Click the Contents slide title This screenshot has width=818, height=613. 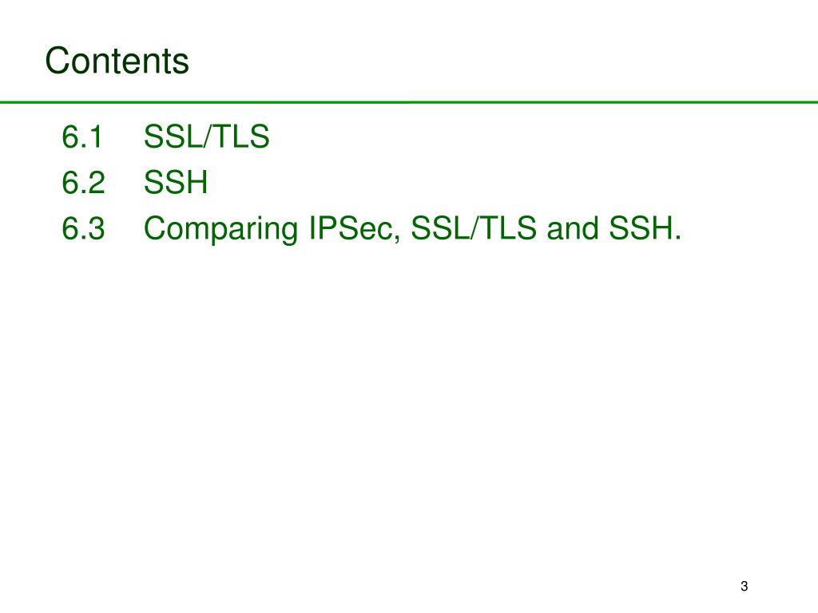pos(117,61)
